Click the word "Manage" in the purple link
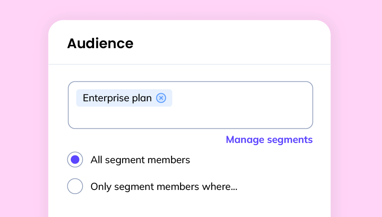The height and width of the screenshot is (217, 382). coord(245,140)
